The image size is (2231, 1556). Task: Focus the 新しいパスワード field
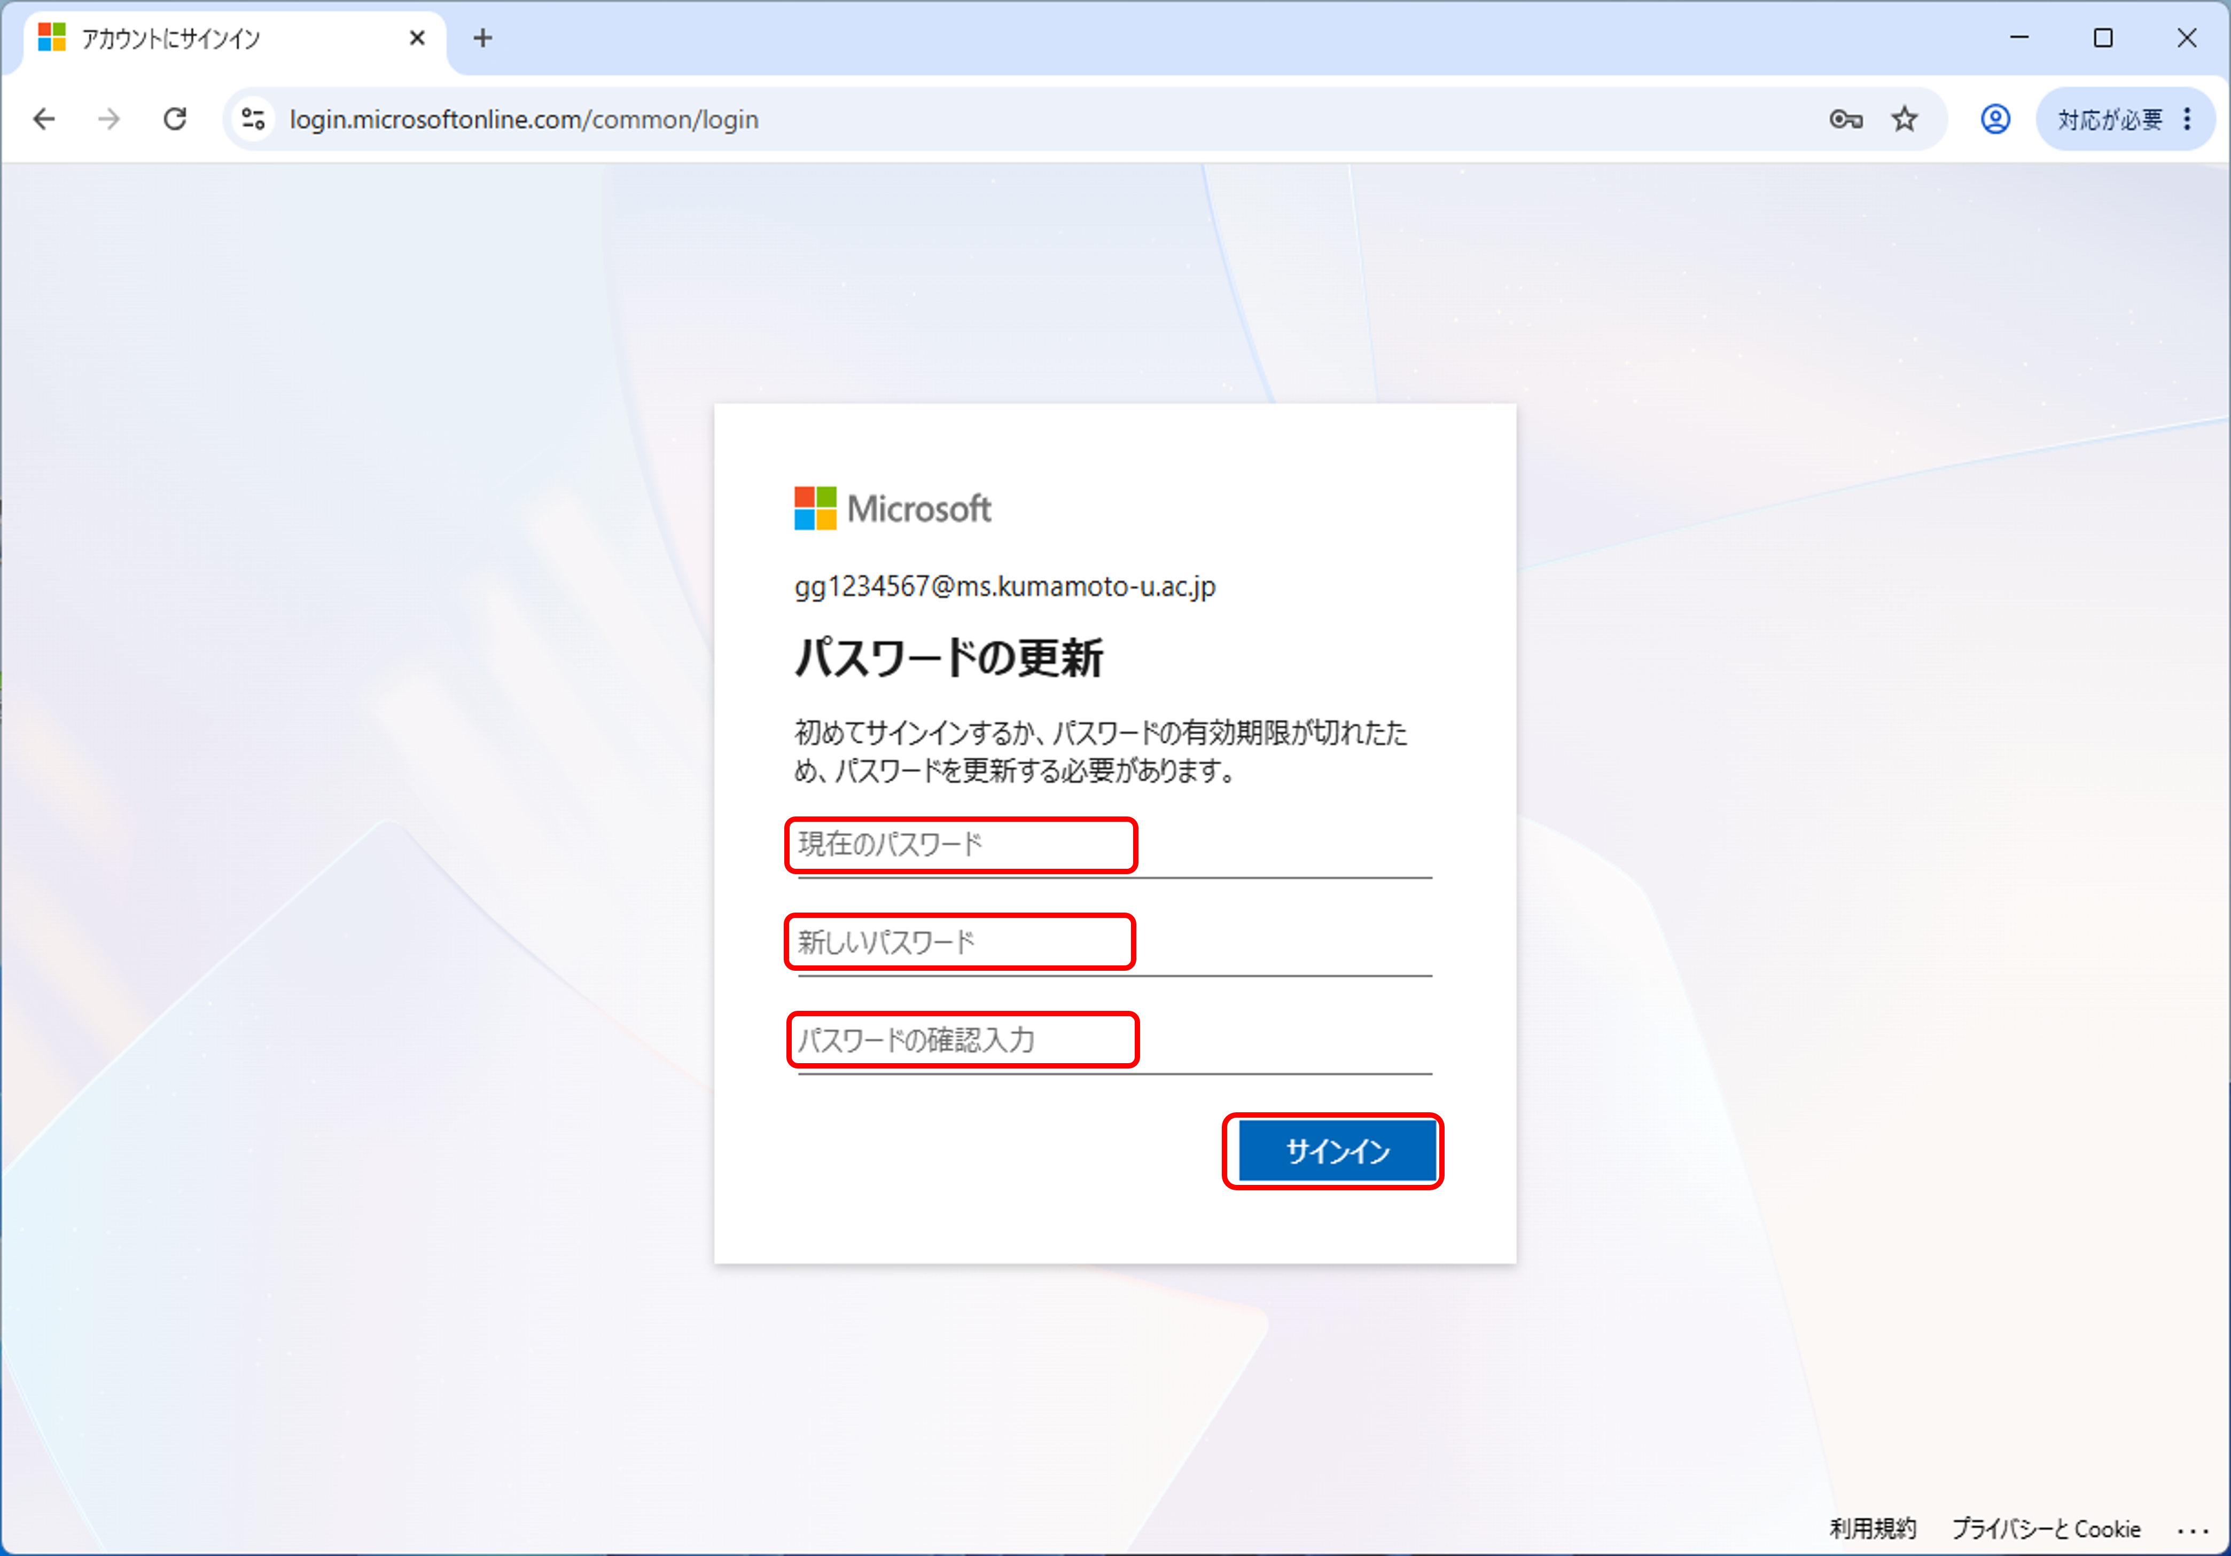1114,943
